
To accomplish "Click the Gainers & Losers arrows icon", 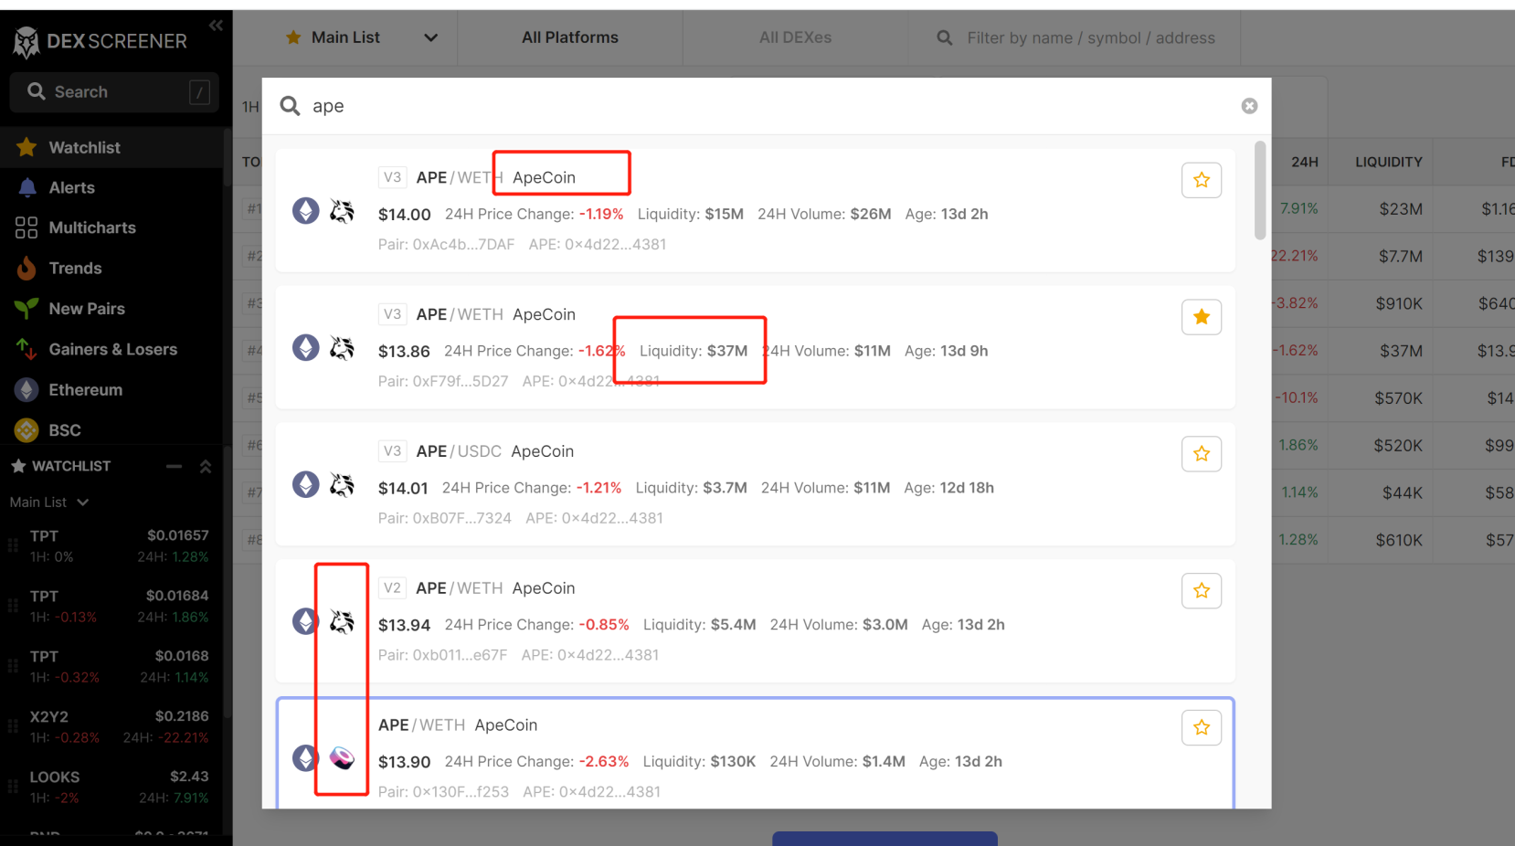I will click(x=26, y=349).
